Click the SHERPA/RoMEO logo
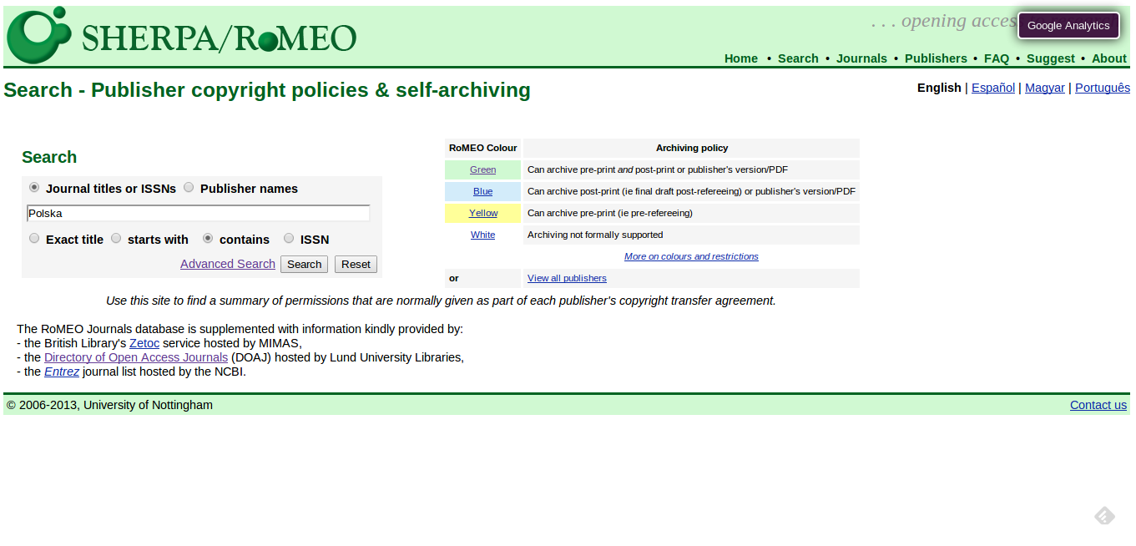 (182, 35)
